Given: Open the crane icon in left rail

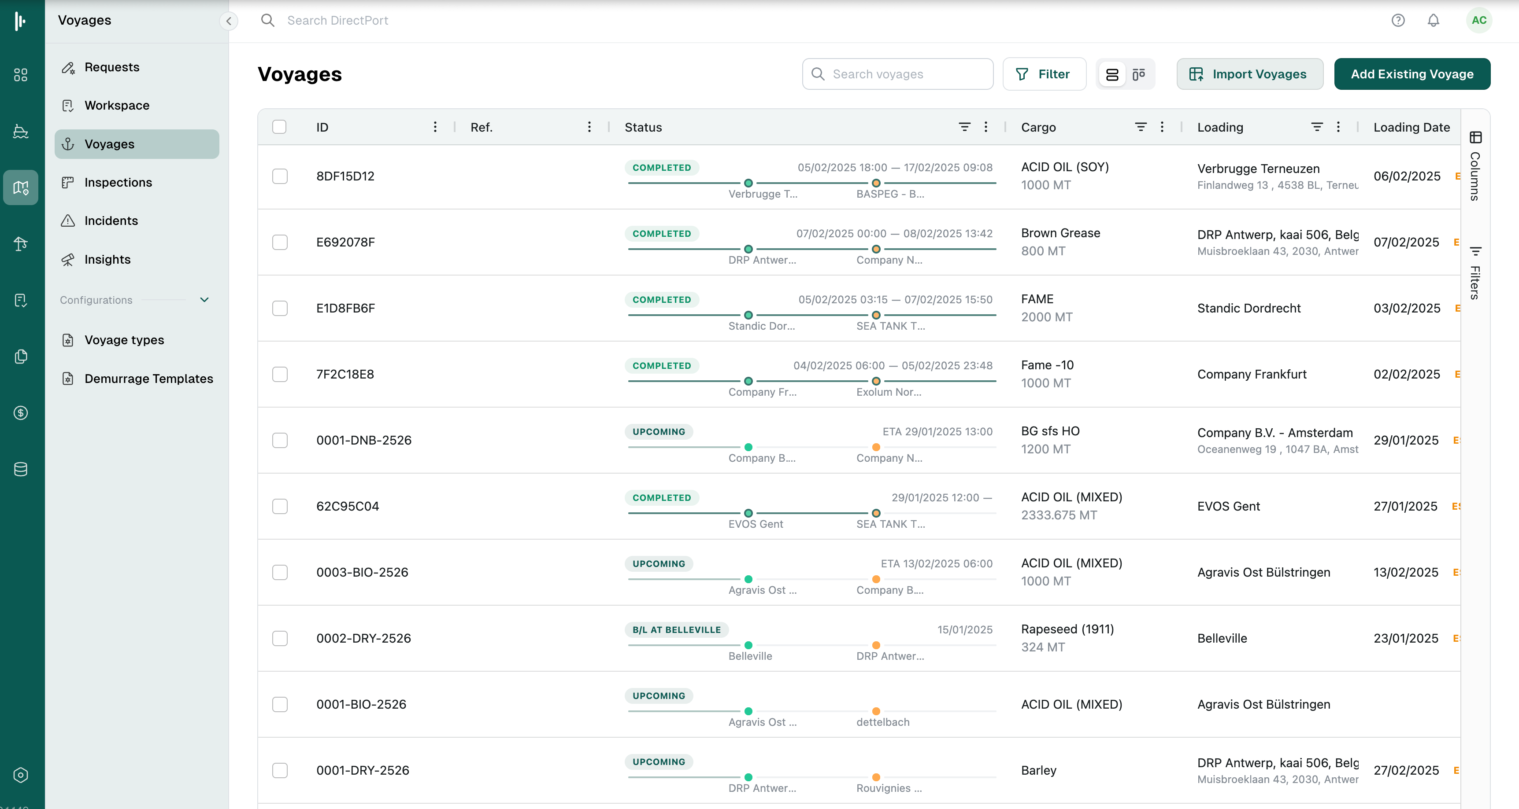Looking at the screenshot, I should [21, 244].
